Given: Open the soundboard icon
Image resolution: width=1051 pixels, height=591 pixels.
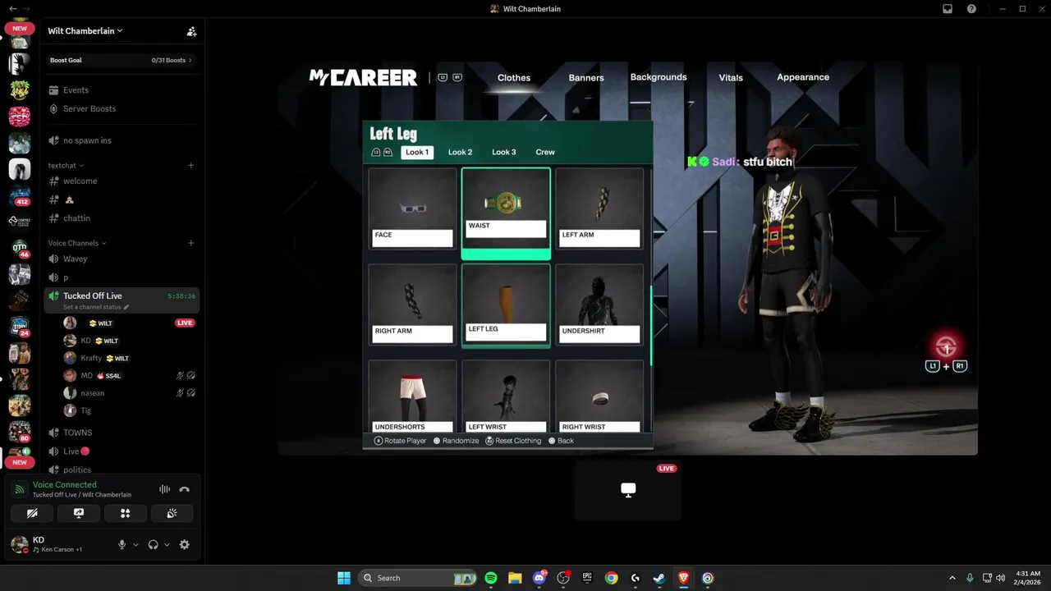Looking at the screenshot, I should pos(172,513).
